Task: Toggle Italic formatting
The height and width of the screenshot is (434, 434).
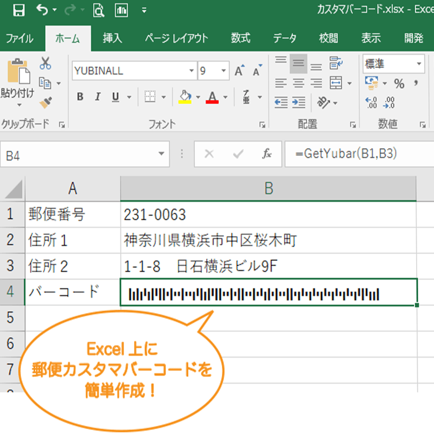Action: (98, 97)
